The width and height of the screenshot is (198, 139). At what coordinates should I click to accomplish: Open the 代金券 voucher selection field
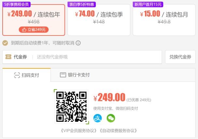pos(82,57)
